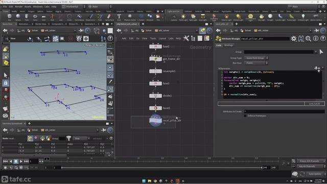Open the Main radial menu dropdown

pyautogui.click(x=100, y=7)
